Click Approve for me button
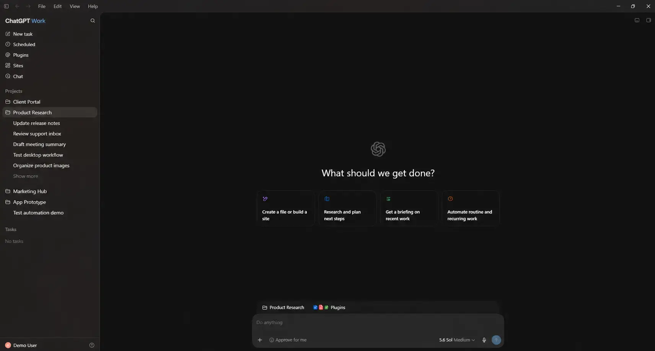 point(288,340)
